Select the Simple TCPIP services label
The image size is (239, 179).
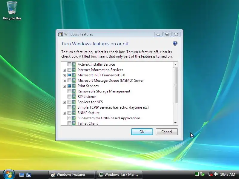[113, 107]
